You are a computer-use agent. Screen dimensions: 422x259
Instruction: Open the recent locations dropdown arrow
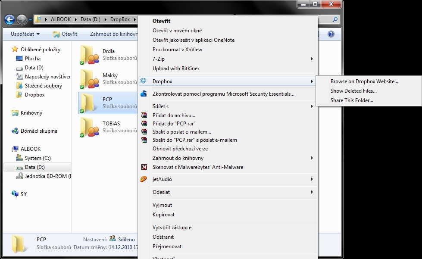click(x=30, y=20)
